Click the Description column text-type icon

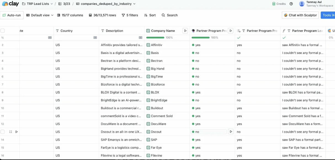coord(103,31)
